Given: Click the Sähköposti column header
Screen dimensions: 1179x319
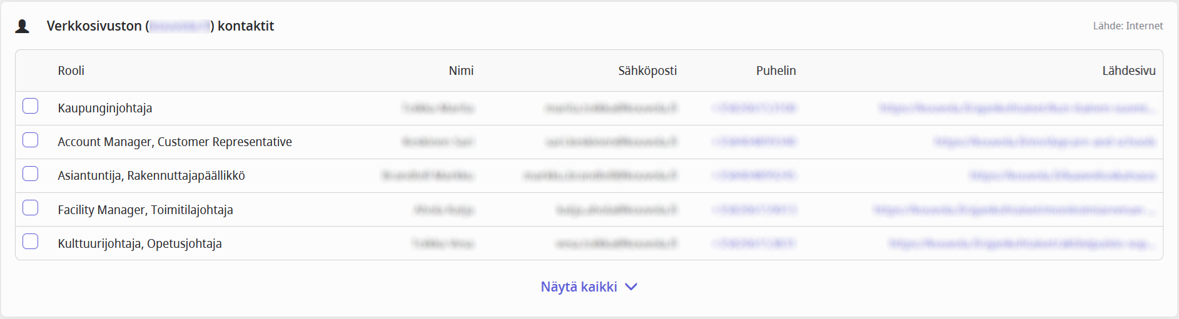Looking at the screenshot, I should pos(647,71).
